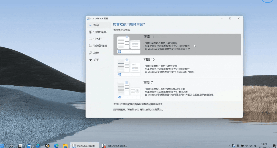Click the 重制 7 theme preview thumbnail
Image resolution: width=277 pixels, height=148 pixels.
pyautogui.click(x=128, y=90)
